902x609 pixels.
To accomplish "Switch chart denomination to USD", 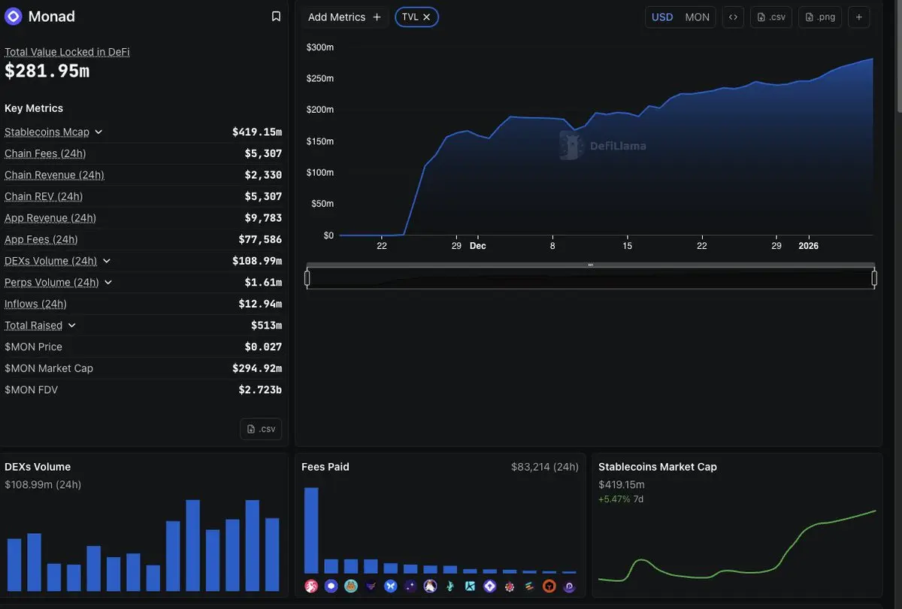I will pos(662,17).
